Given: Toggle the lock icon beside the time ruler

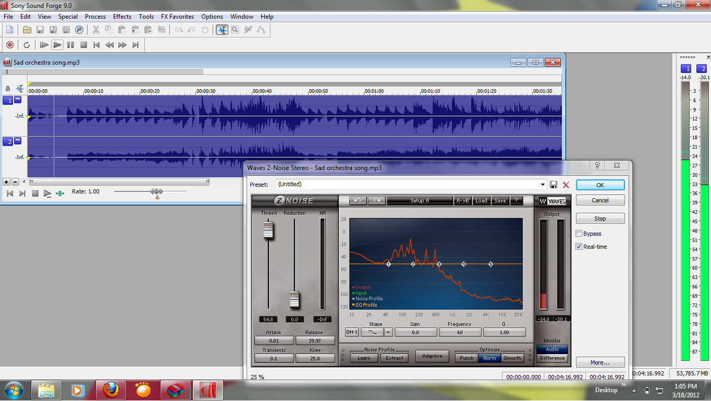Looking at the screenshot, I should (x=7, y=89).
